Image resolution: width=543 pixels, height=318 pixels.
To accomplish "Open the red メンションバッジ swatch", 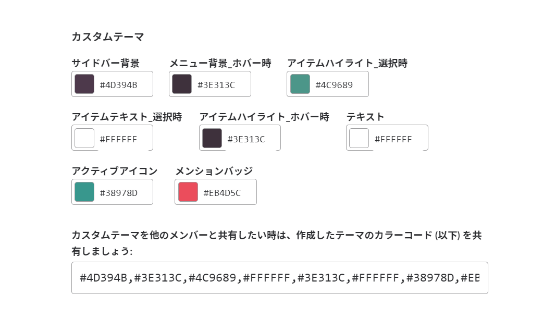I will click(188, 192).
